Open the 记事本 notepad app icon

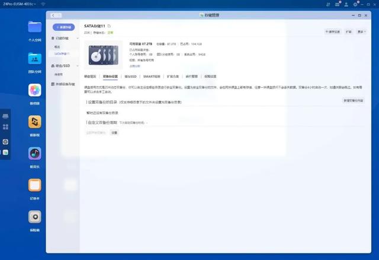click(34, 185)
